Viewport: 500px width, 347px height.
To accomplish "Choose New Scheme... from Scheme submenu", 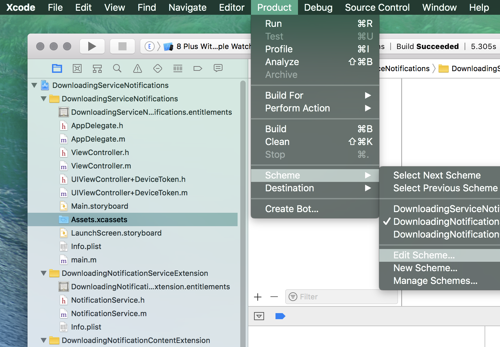I will pyautogui.click(x=440, y=268).
